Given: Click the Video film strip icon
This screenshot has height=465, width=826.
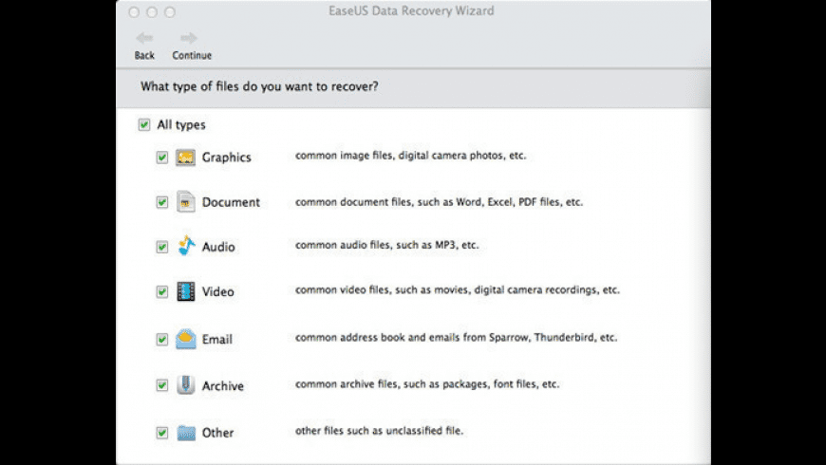Looking at the screenshot, I should (185, 291).
